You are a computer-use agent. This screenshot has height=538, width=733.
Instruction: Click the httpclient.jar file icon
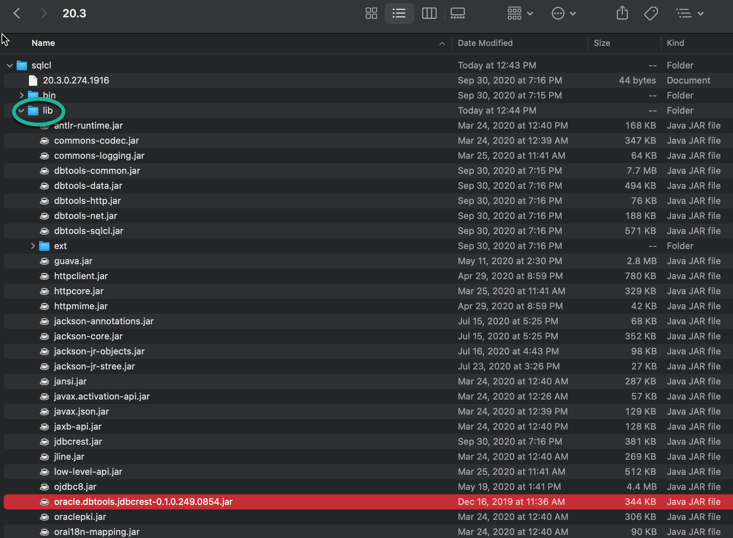pos(44,276)
